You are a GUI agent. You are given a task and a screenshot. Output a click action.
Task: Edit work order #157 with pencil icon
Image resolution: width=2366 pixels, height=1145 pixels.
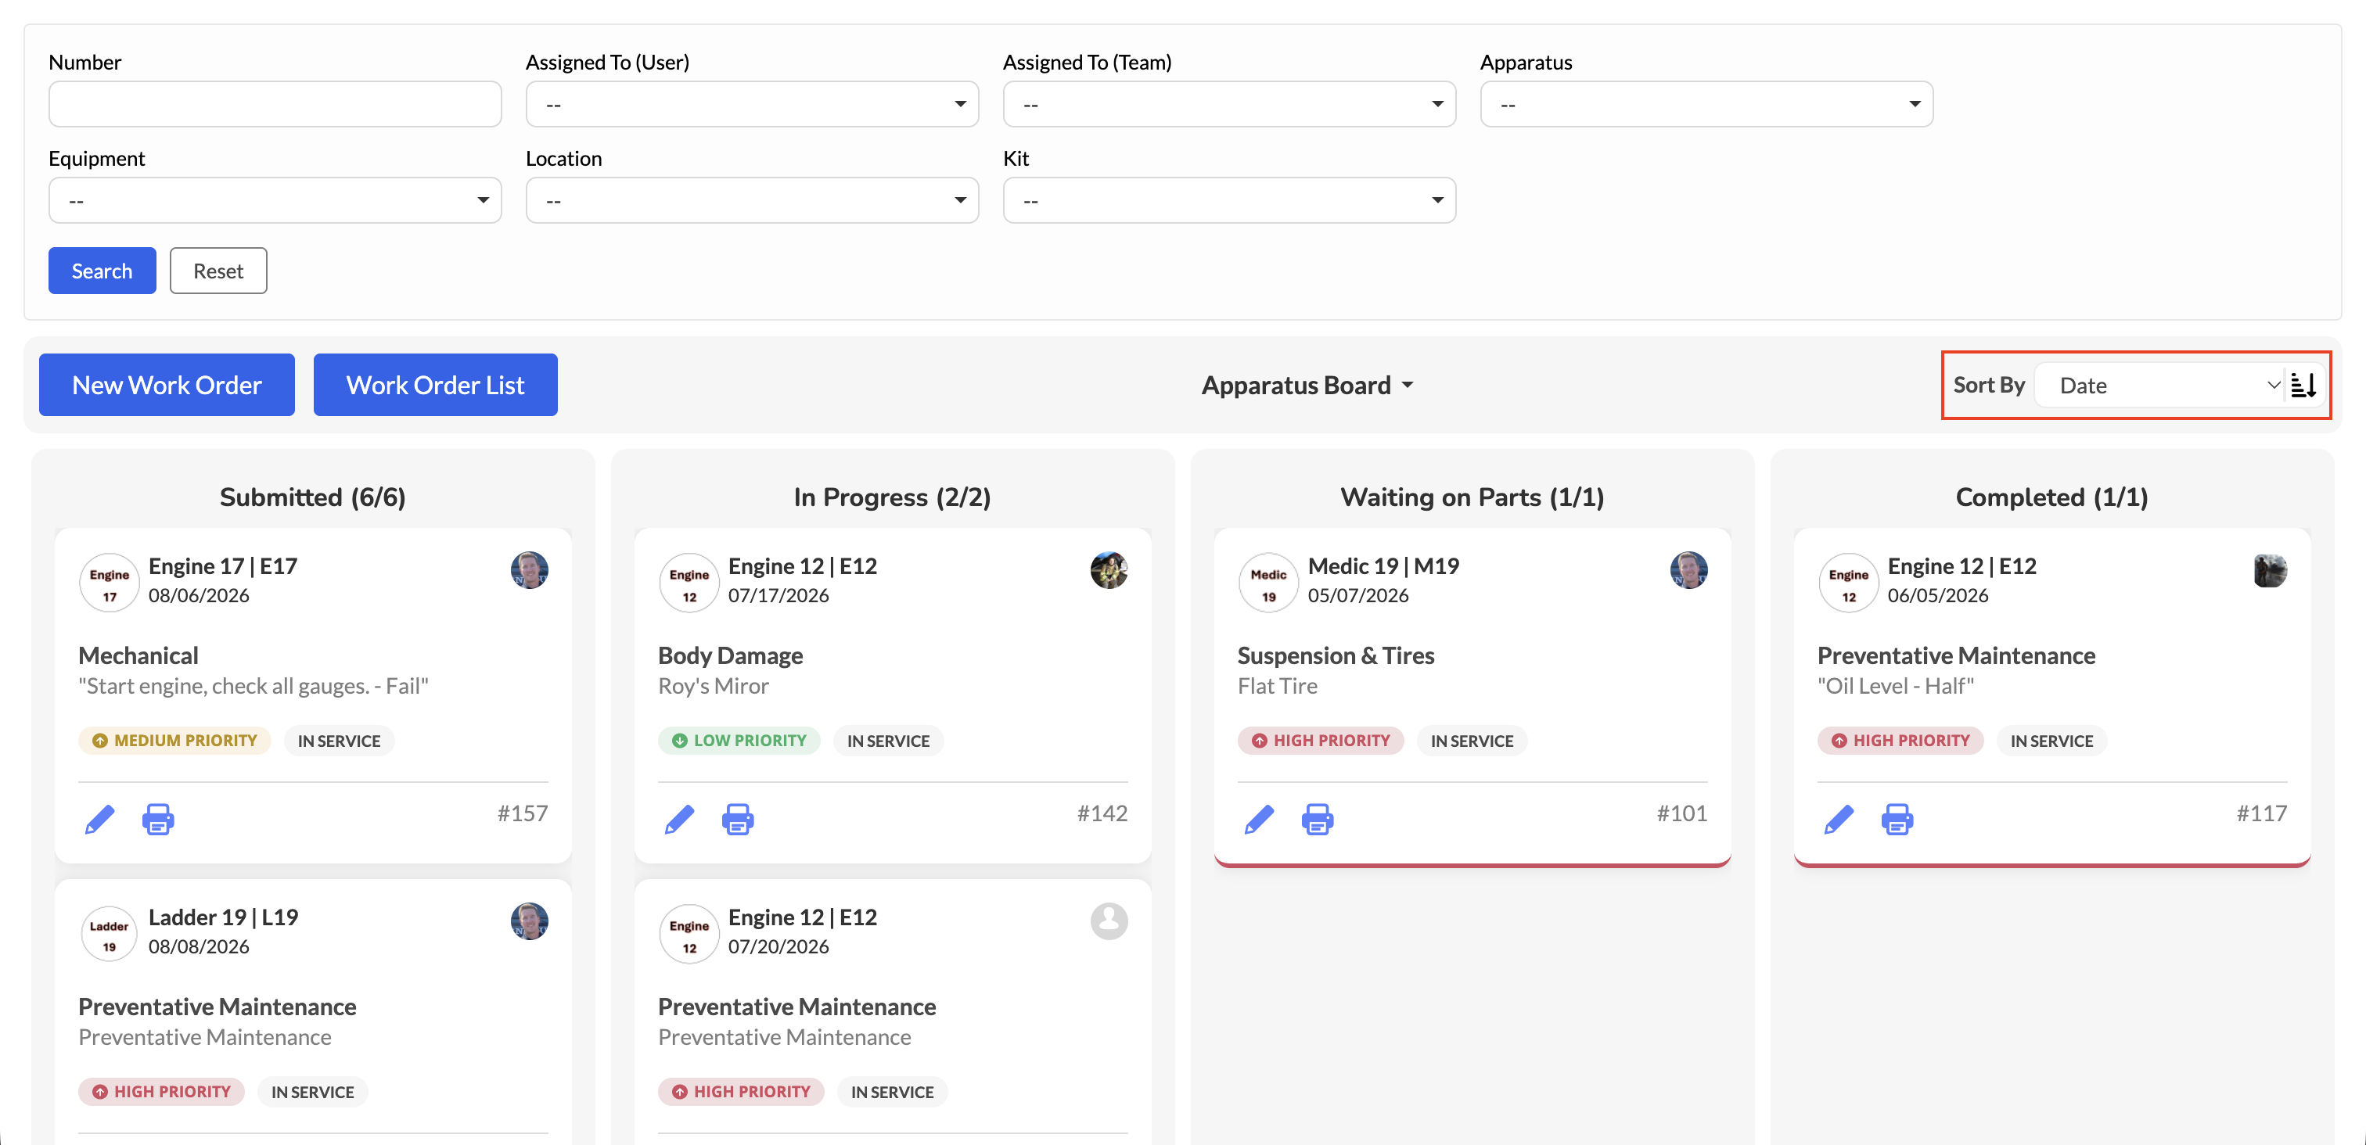click(x=100, y=818)
